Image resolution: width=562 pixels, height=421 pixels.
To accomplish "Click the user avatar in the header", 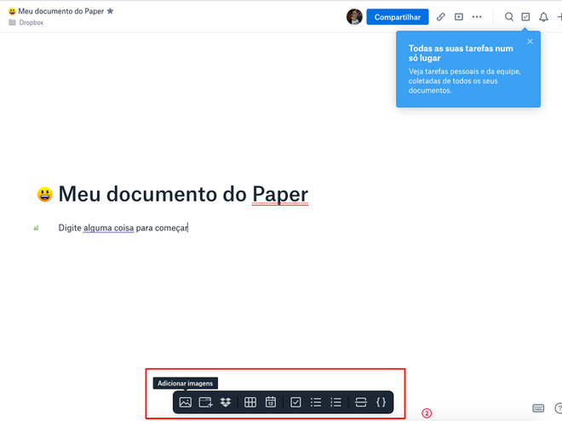I will 354,17.
